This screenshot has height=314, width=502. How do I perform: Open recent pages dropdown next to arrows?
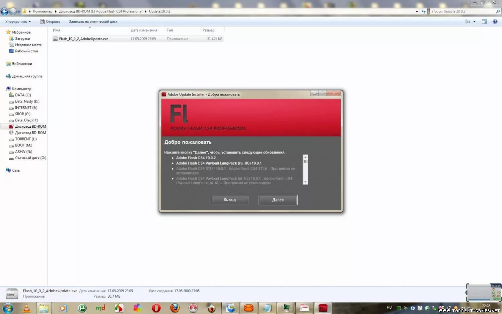19,11
